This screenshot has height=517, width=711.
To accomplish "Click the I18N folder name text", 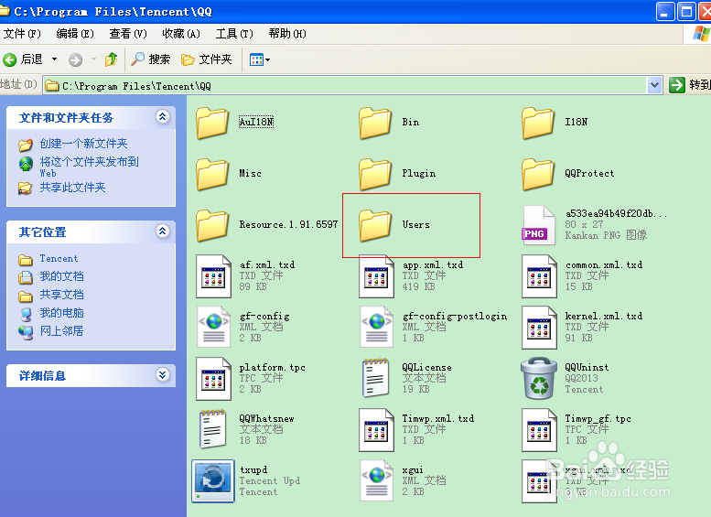I will tap(576, 122).
